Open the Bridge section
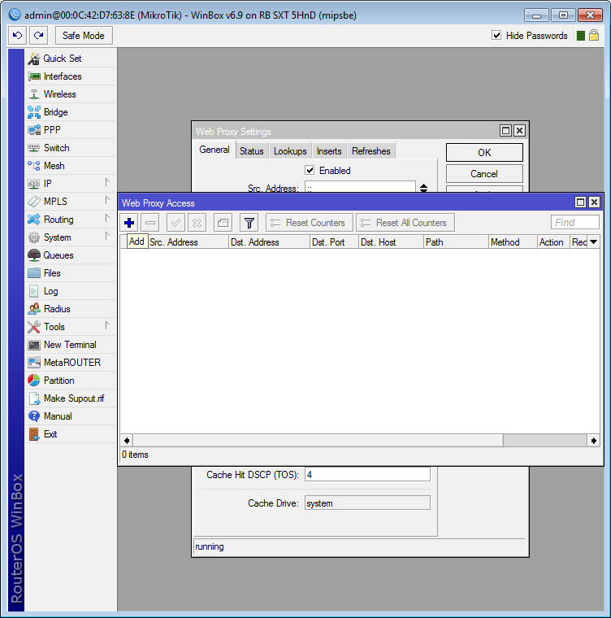 tap(71, 112)
